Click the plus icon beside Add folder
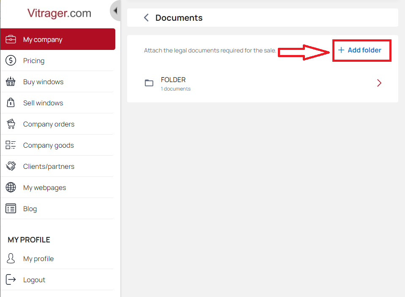 pos(341,50)
